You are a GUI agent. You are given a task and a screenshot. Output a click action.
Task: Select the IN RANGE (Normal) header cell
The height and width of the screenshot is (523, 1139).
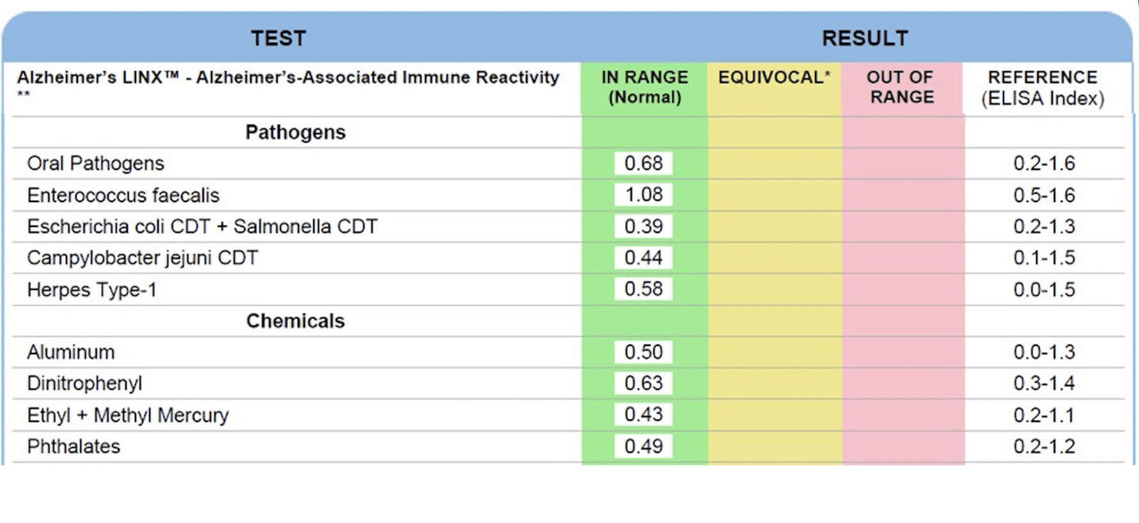click(x=644, y=88)
